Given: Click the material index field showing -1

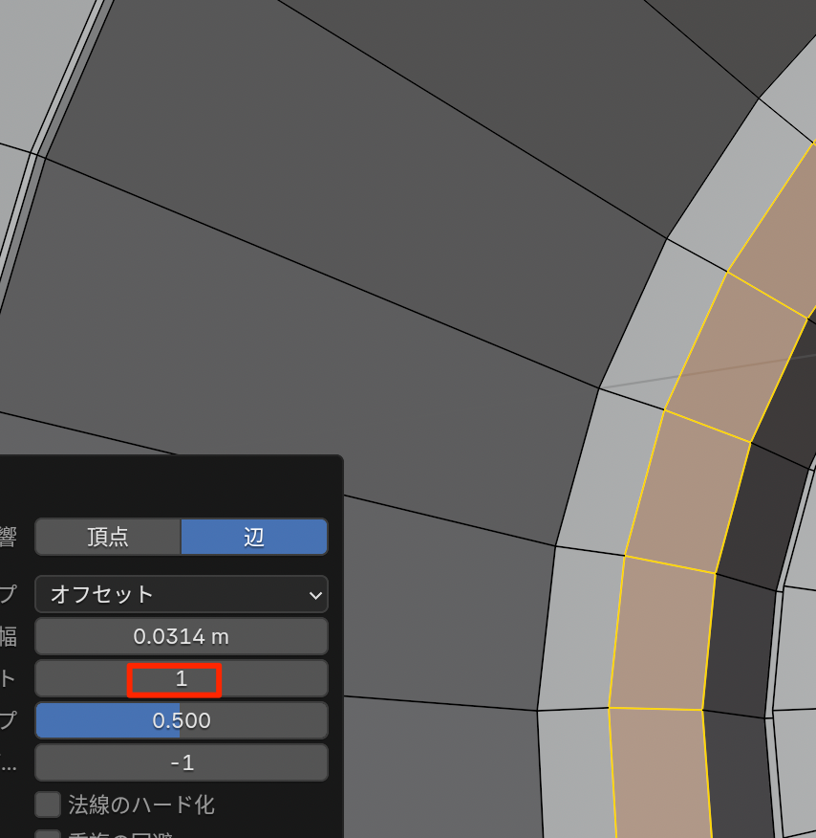Looking at the screenshot, I should (182, 762).
